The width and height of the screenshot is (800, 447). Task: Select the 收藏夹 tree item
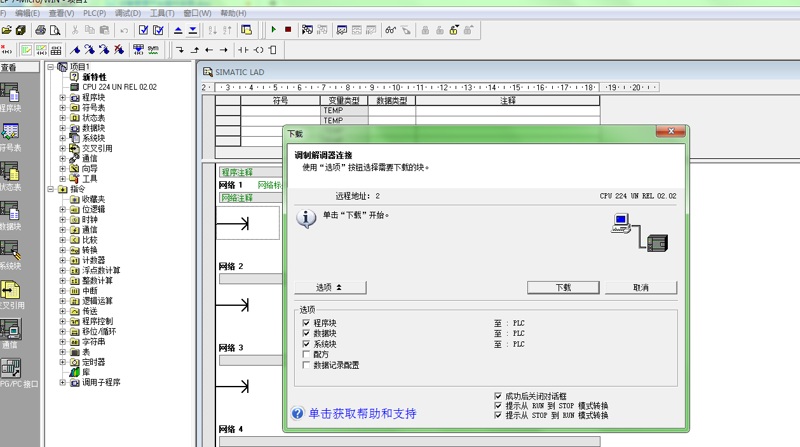pos(93,199)
